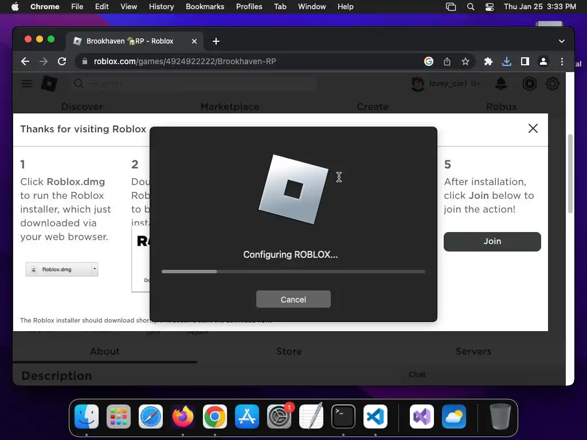Open Terminal from the Dock
Viewport: 587px width, 440px height.
click(x=343, y=417)
